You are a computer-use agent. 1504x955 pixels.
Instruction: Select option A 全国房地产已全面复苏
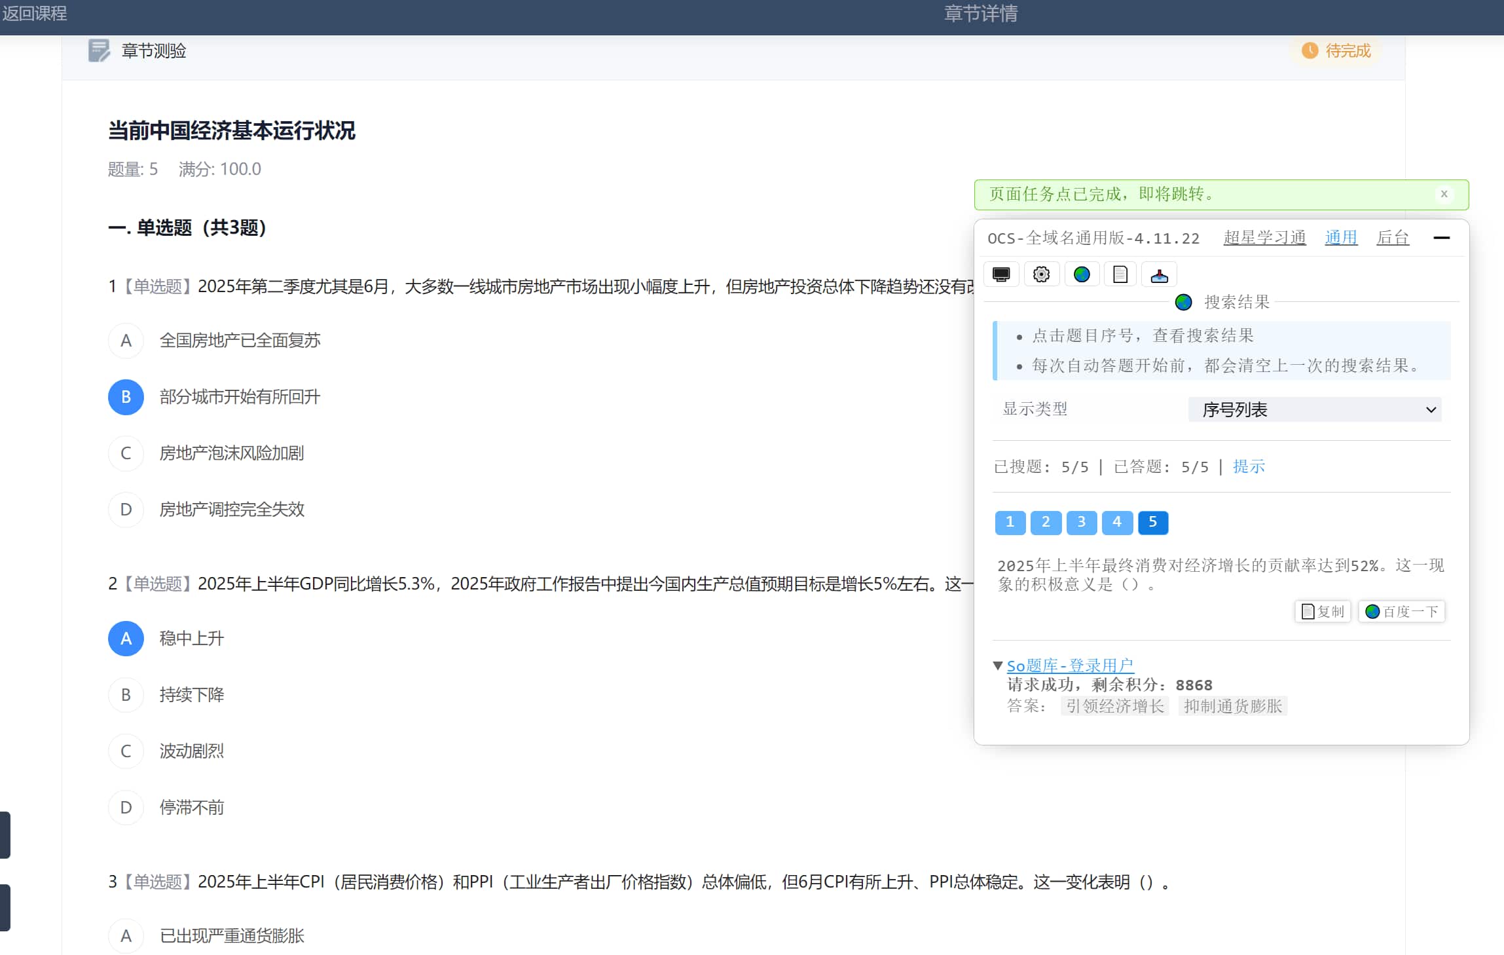(x=126, y=341)
